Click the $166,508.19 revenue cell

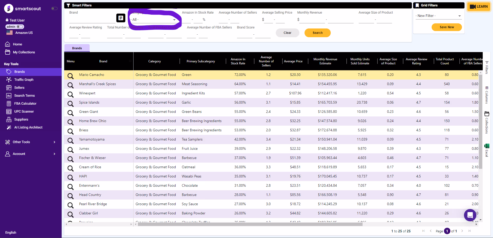327,195
